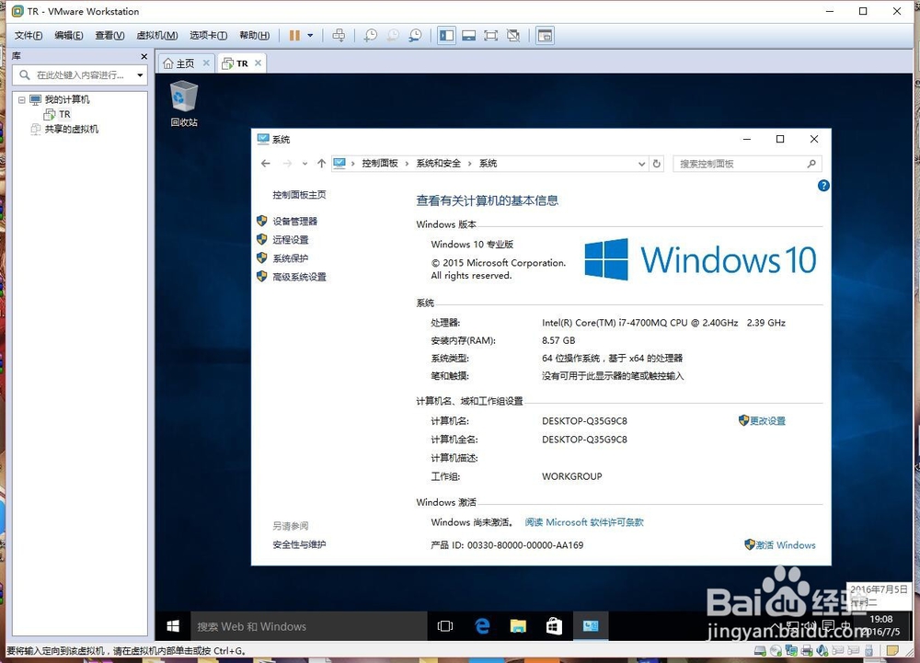Take a snapshot of the virtual machine
Image resolution: width=920 pixels, height=663 pixels.
pos(370,36)
